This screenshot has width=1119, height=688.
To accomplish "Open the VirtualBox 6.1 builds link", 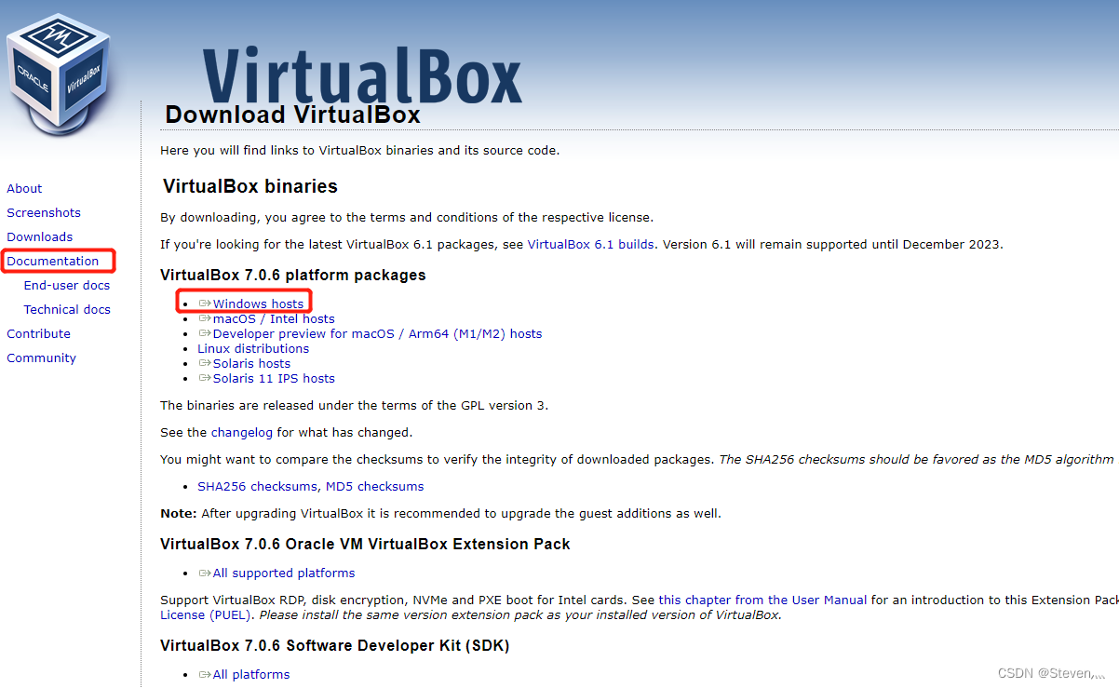I will click(x=590, y=244).
